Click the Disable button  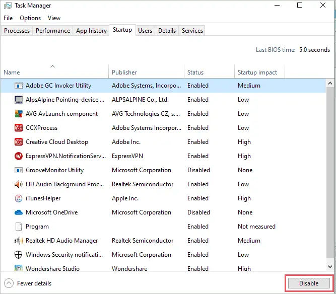click(x=309, y=283)
